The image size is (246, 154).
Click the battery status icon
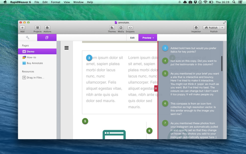[211, 2]
